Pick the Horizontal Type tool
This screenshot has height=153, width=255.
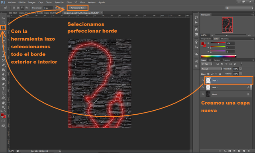[3, 89]
